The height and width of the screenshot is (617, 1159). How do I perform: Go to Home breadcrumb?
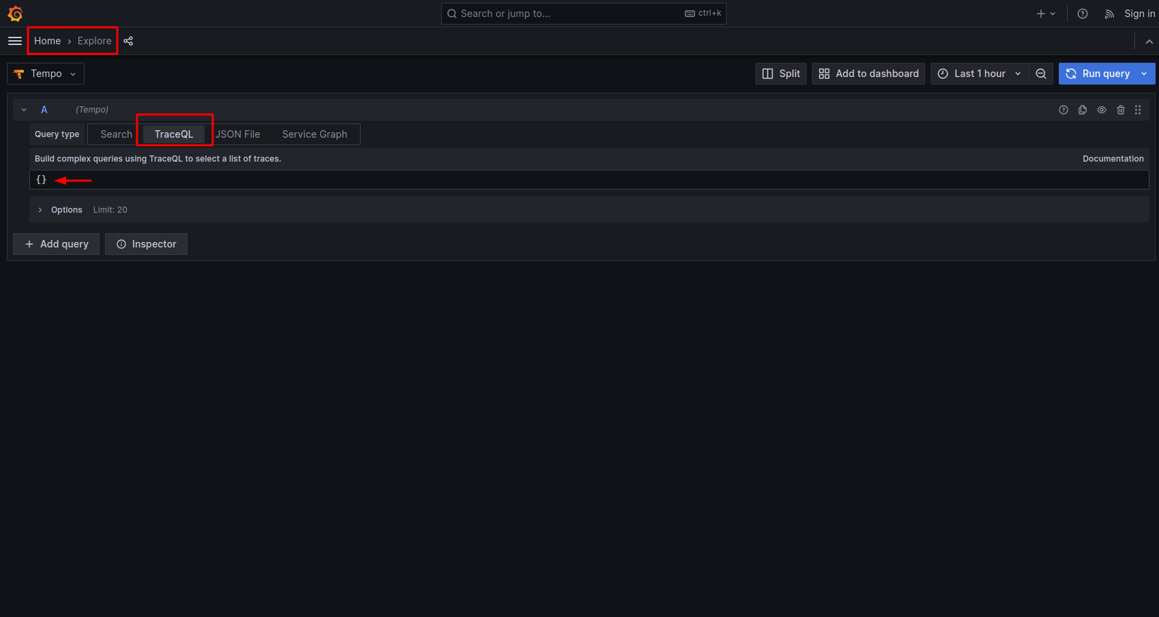coord(47,41)
